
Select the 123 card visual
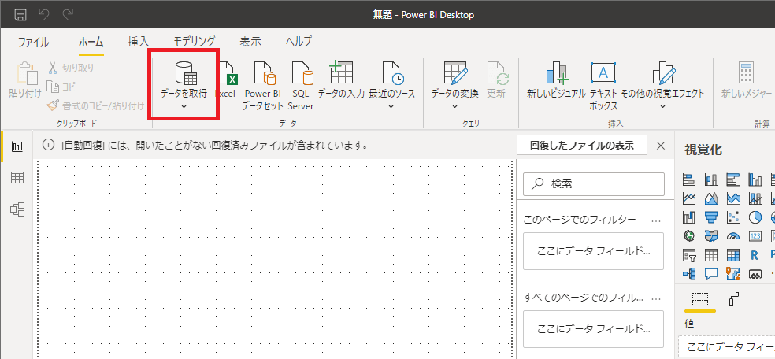pos(755,236)
